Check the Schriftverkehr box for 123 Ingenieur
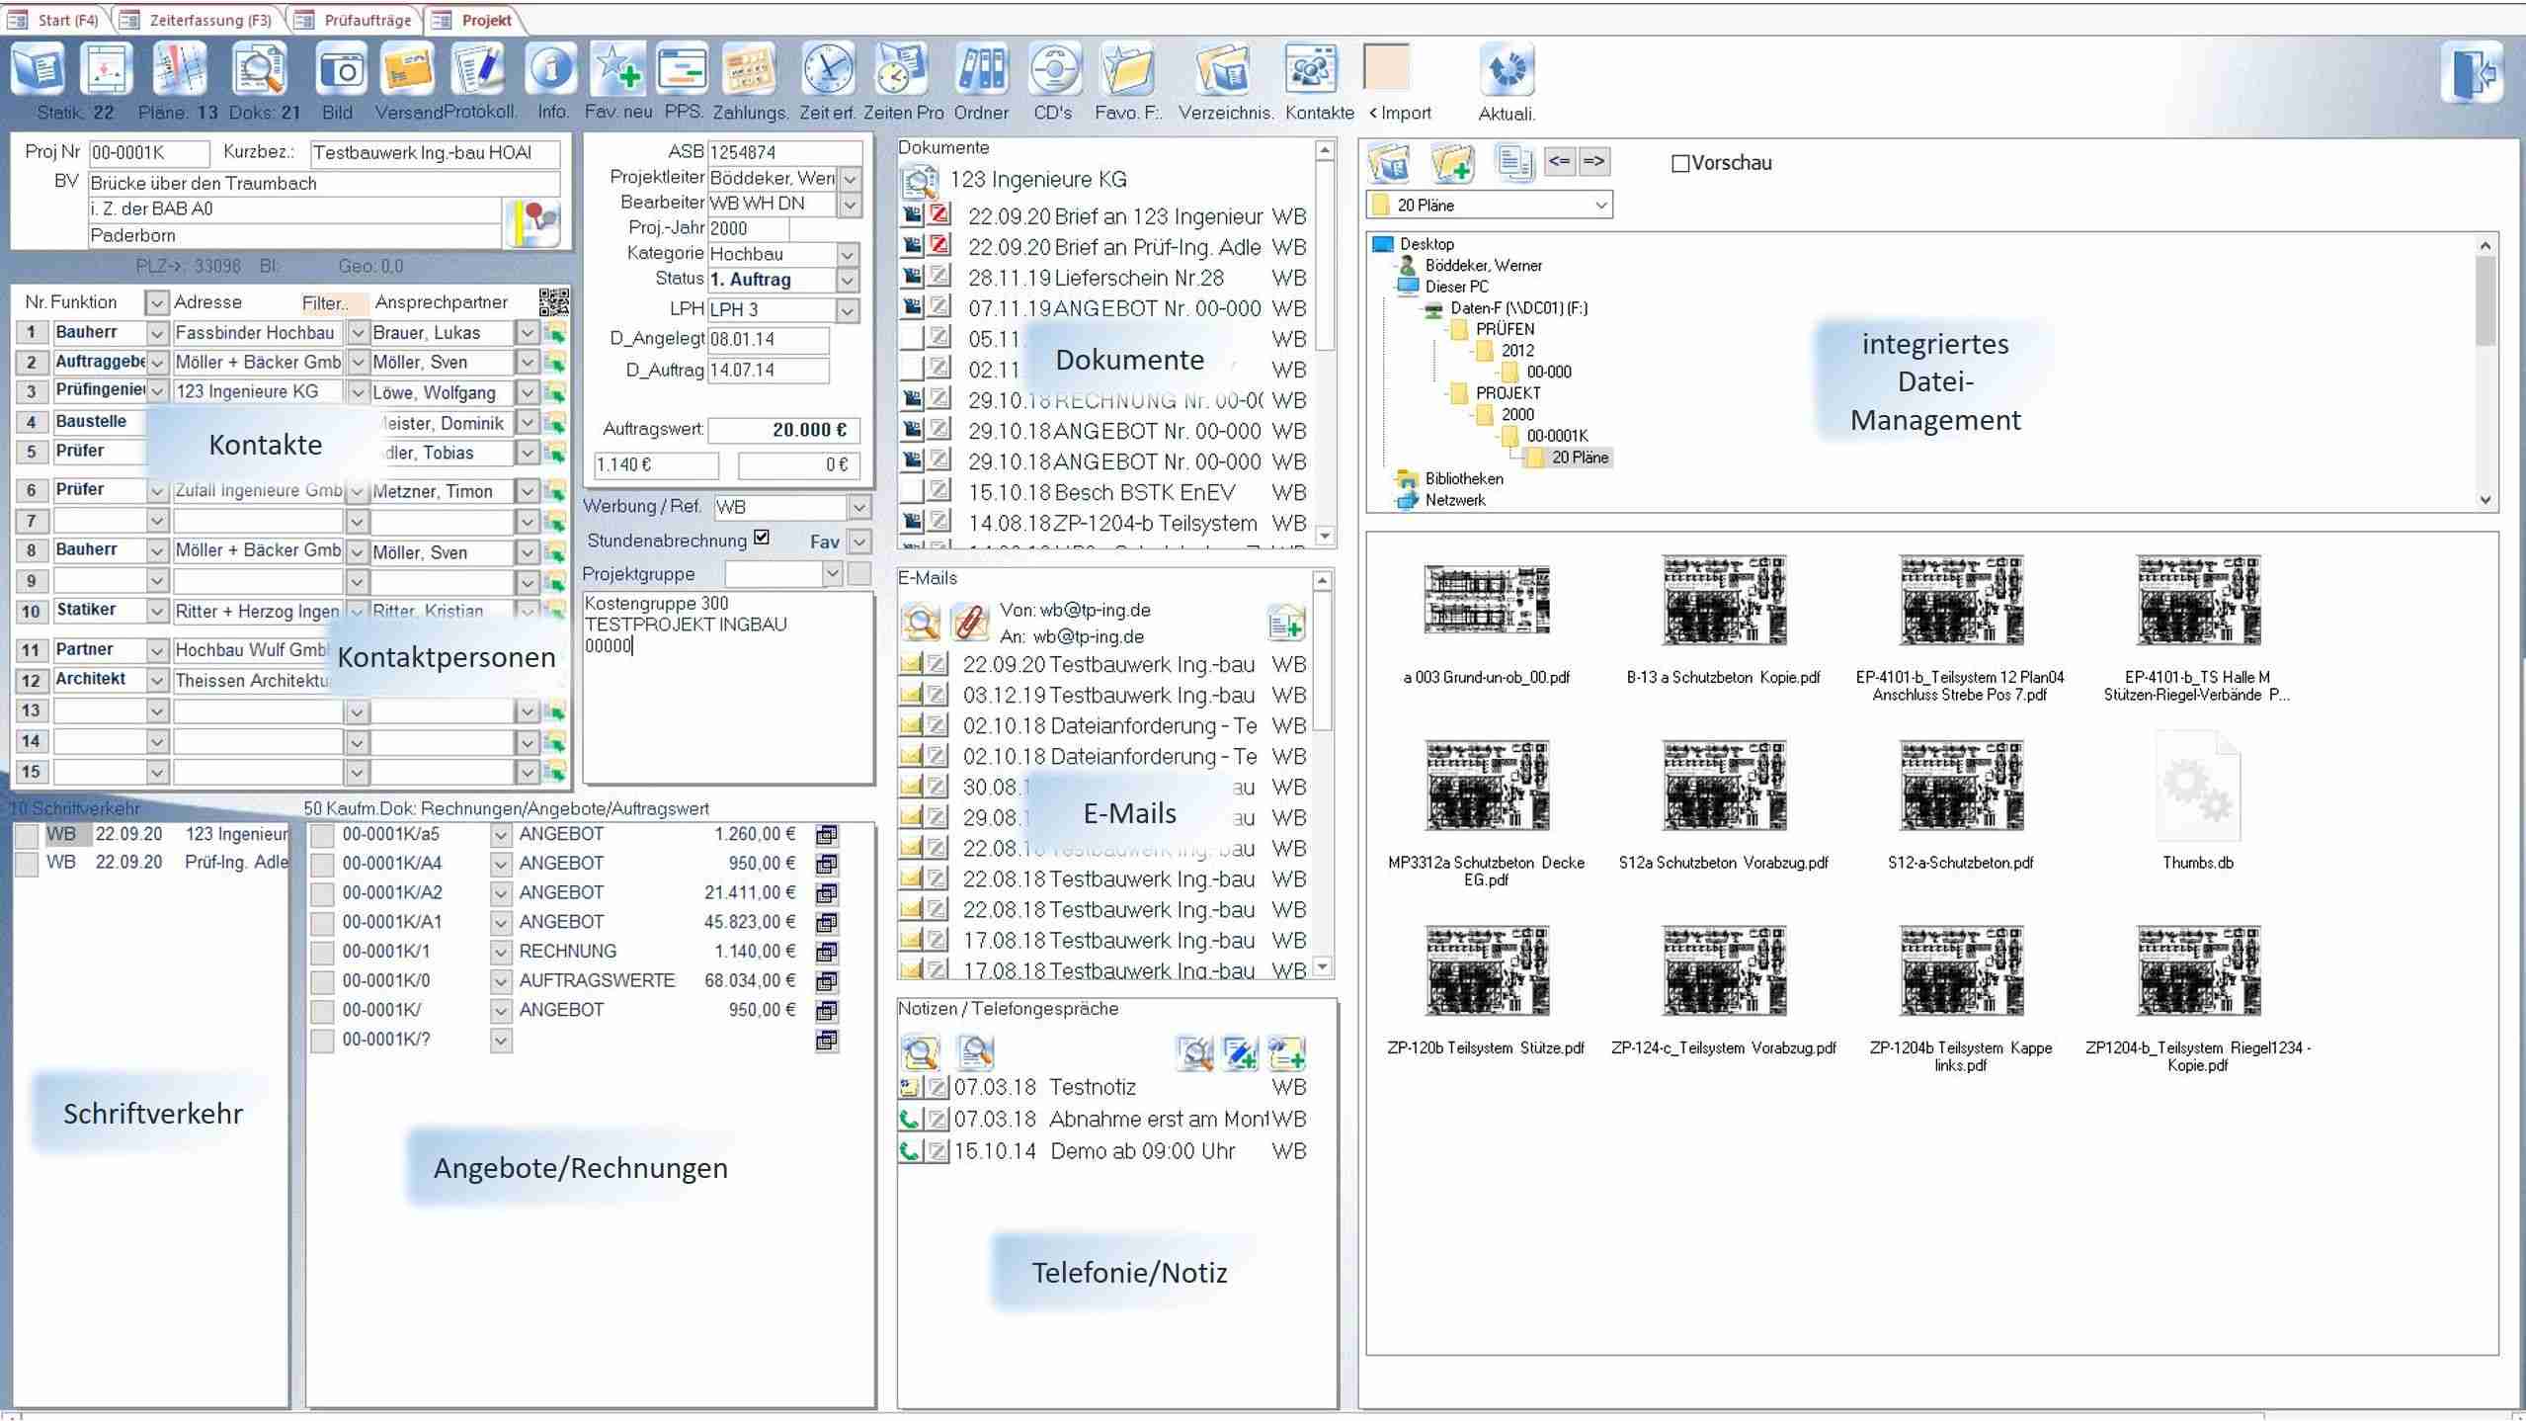This screenshot has width=2526, height=1421. (27, 836)
